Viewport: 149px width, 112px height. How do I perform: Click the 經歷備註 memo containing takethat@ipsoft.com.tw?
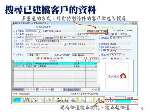[x=59, y=49]
